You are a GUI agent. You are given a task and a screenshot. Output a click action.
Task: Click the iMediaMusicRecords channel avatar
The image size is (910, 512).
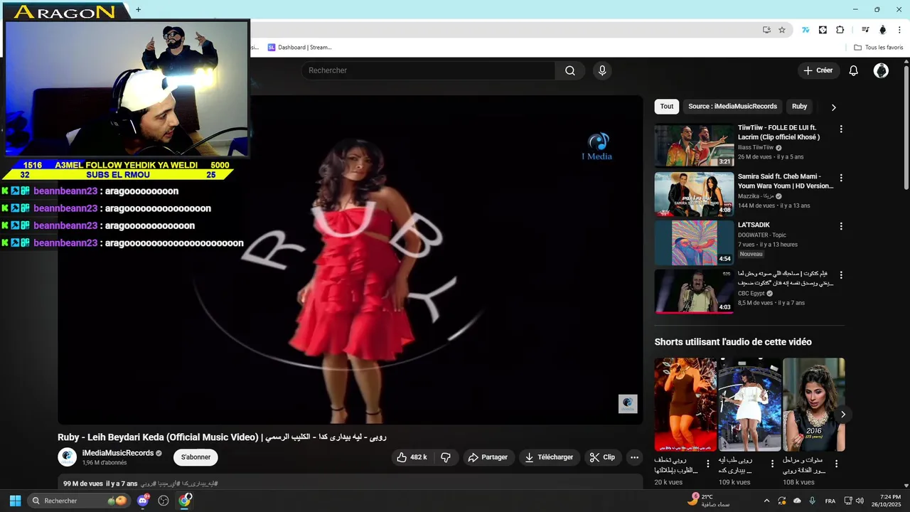(x=68, y=457)
